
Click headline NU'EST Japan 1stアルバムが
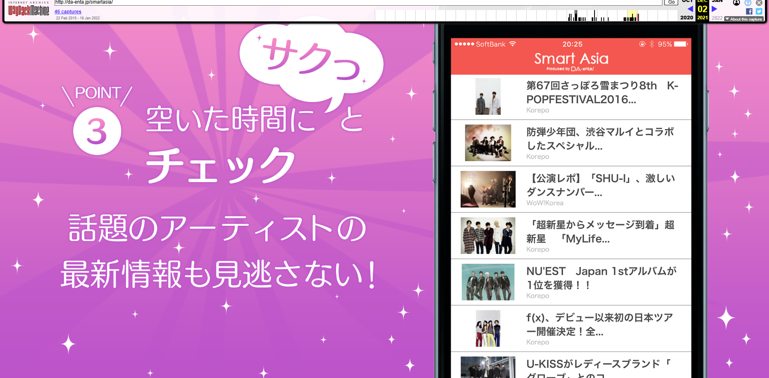click(601, 278)
